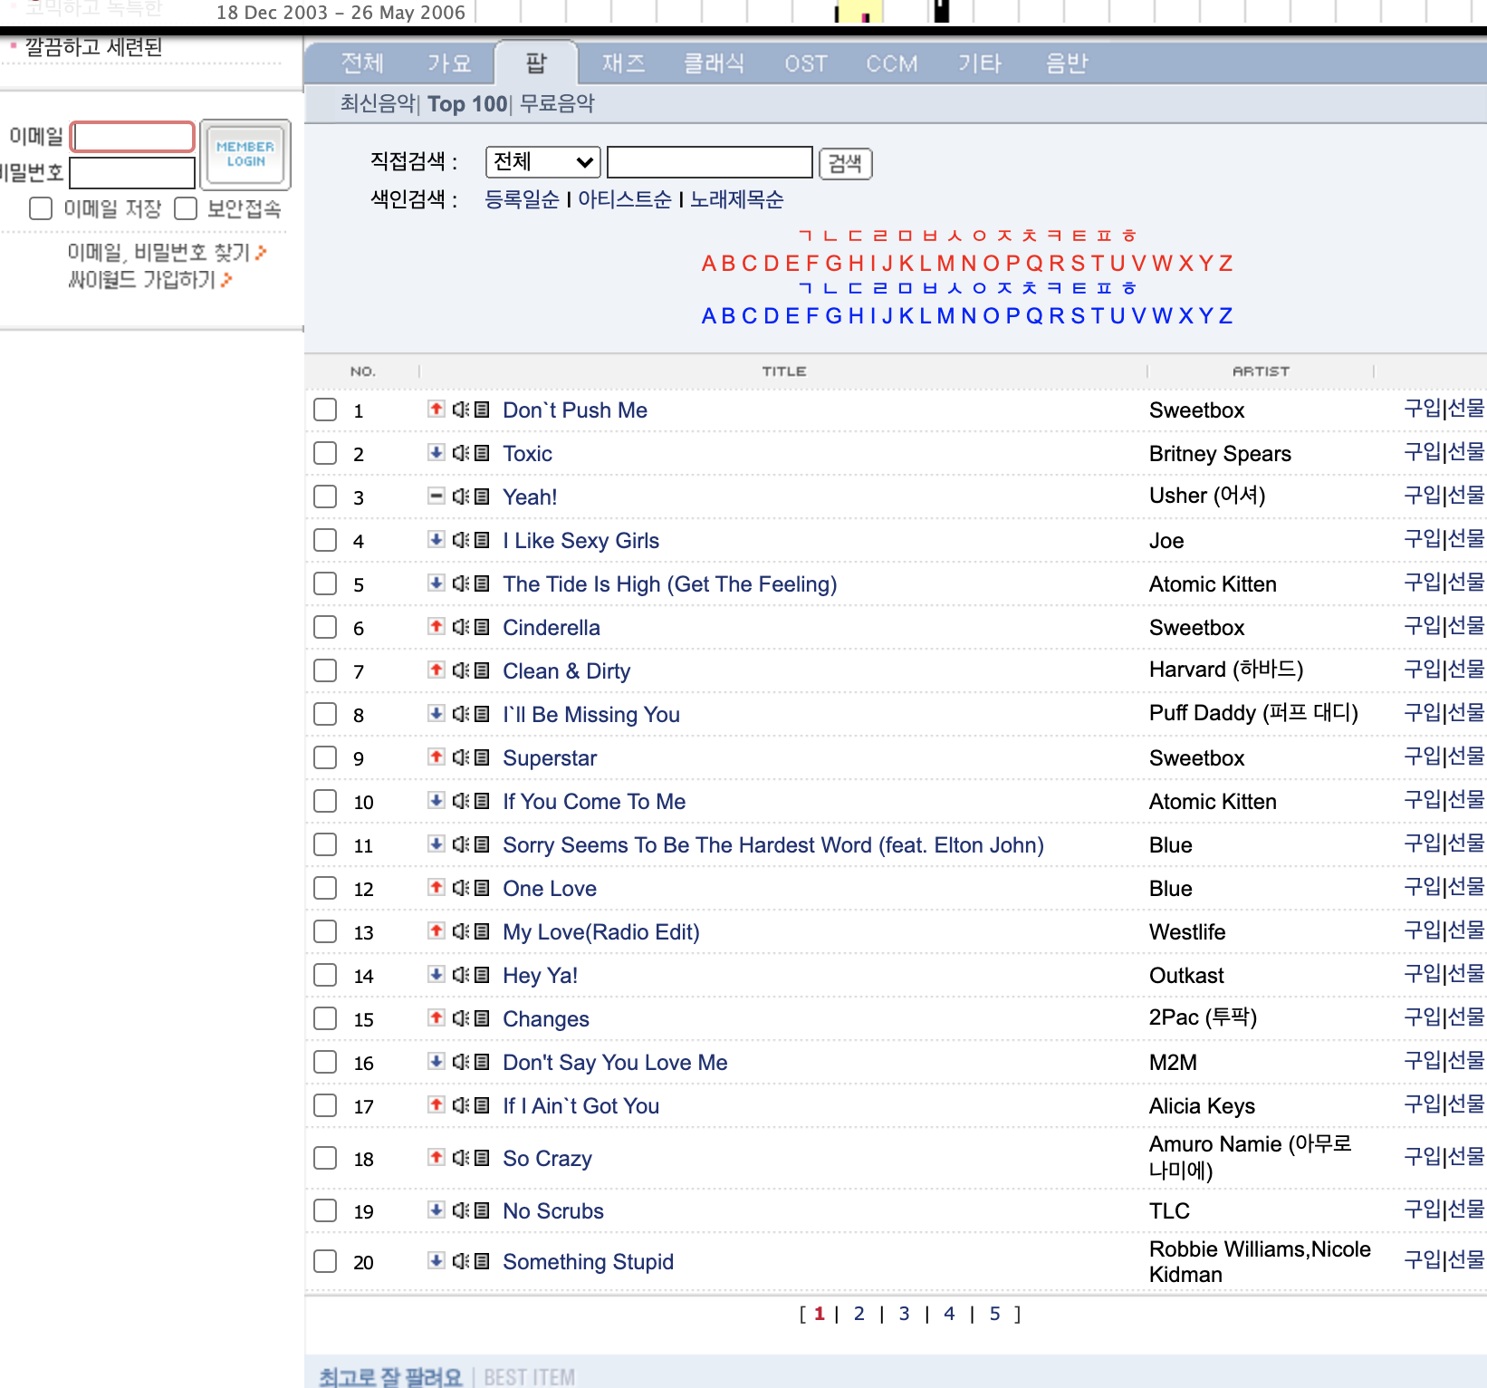Open lyrics icon for Hey Ya!

pyautogui.click(x=482, y=975)
